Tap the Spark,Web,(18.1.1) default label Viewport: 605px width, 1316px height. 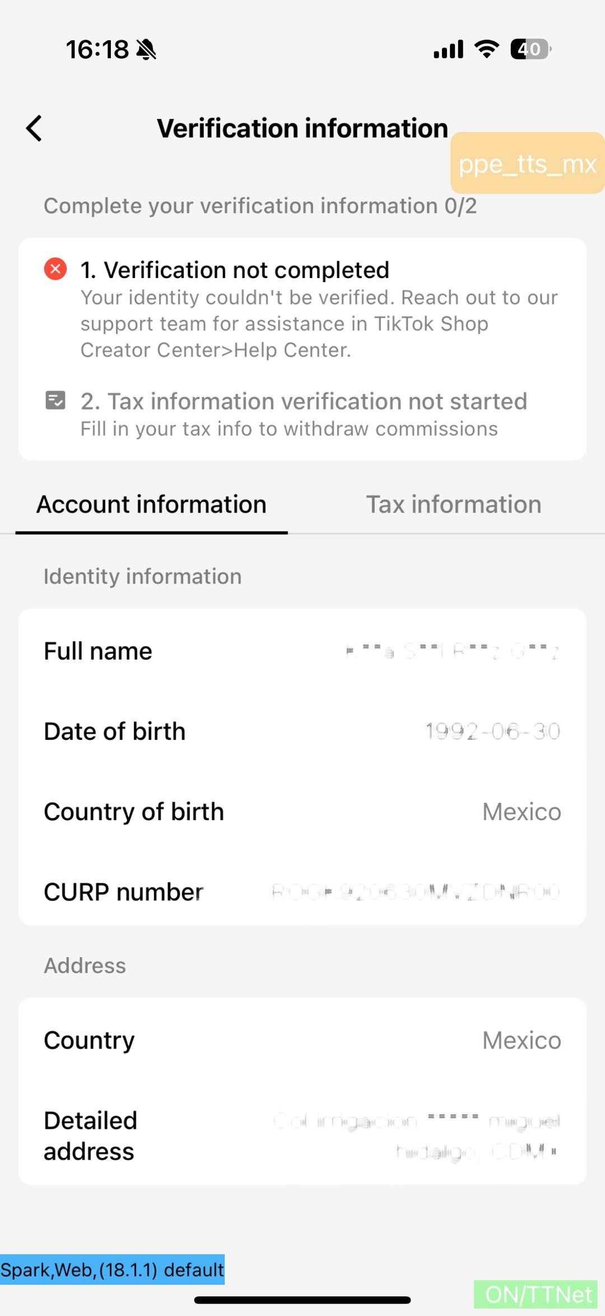pos(112,1269)
